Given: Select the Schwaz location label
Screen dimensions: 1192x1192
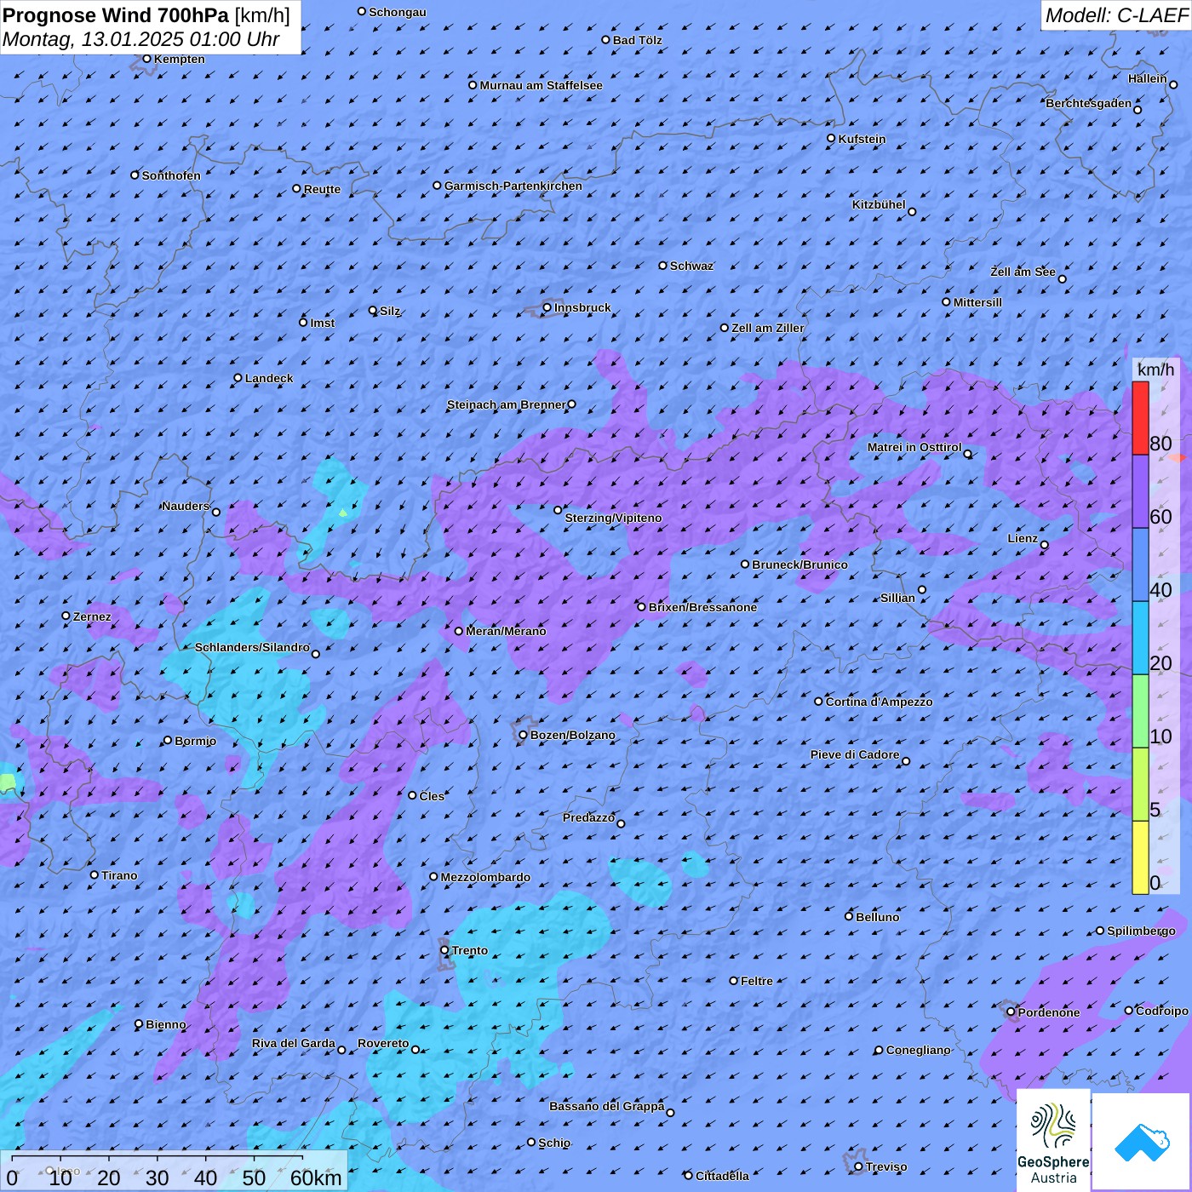Looking at the screenshot, I should click(x=691, y=266).
